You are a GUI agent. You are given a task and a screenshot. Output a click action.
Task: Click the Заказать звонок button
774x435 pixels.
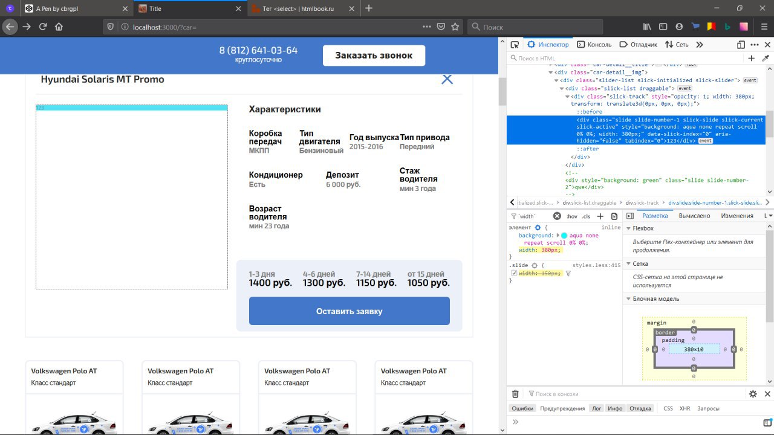coord(374,55)
